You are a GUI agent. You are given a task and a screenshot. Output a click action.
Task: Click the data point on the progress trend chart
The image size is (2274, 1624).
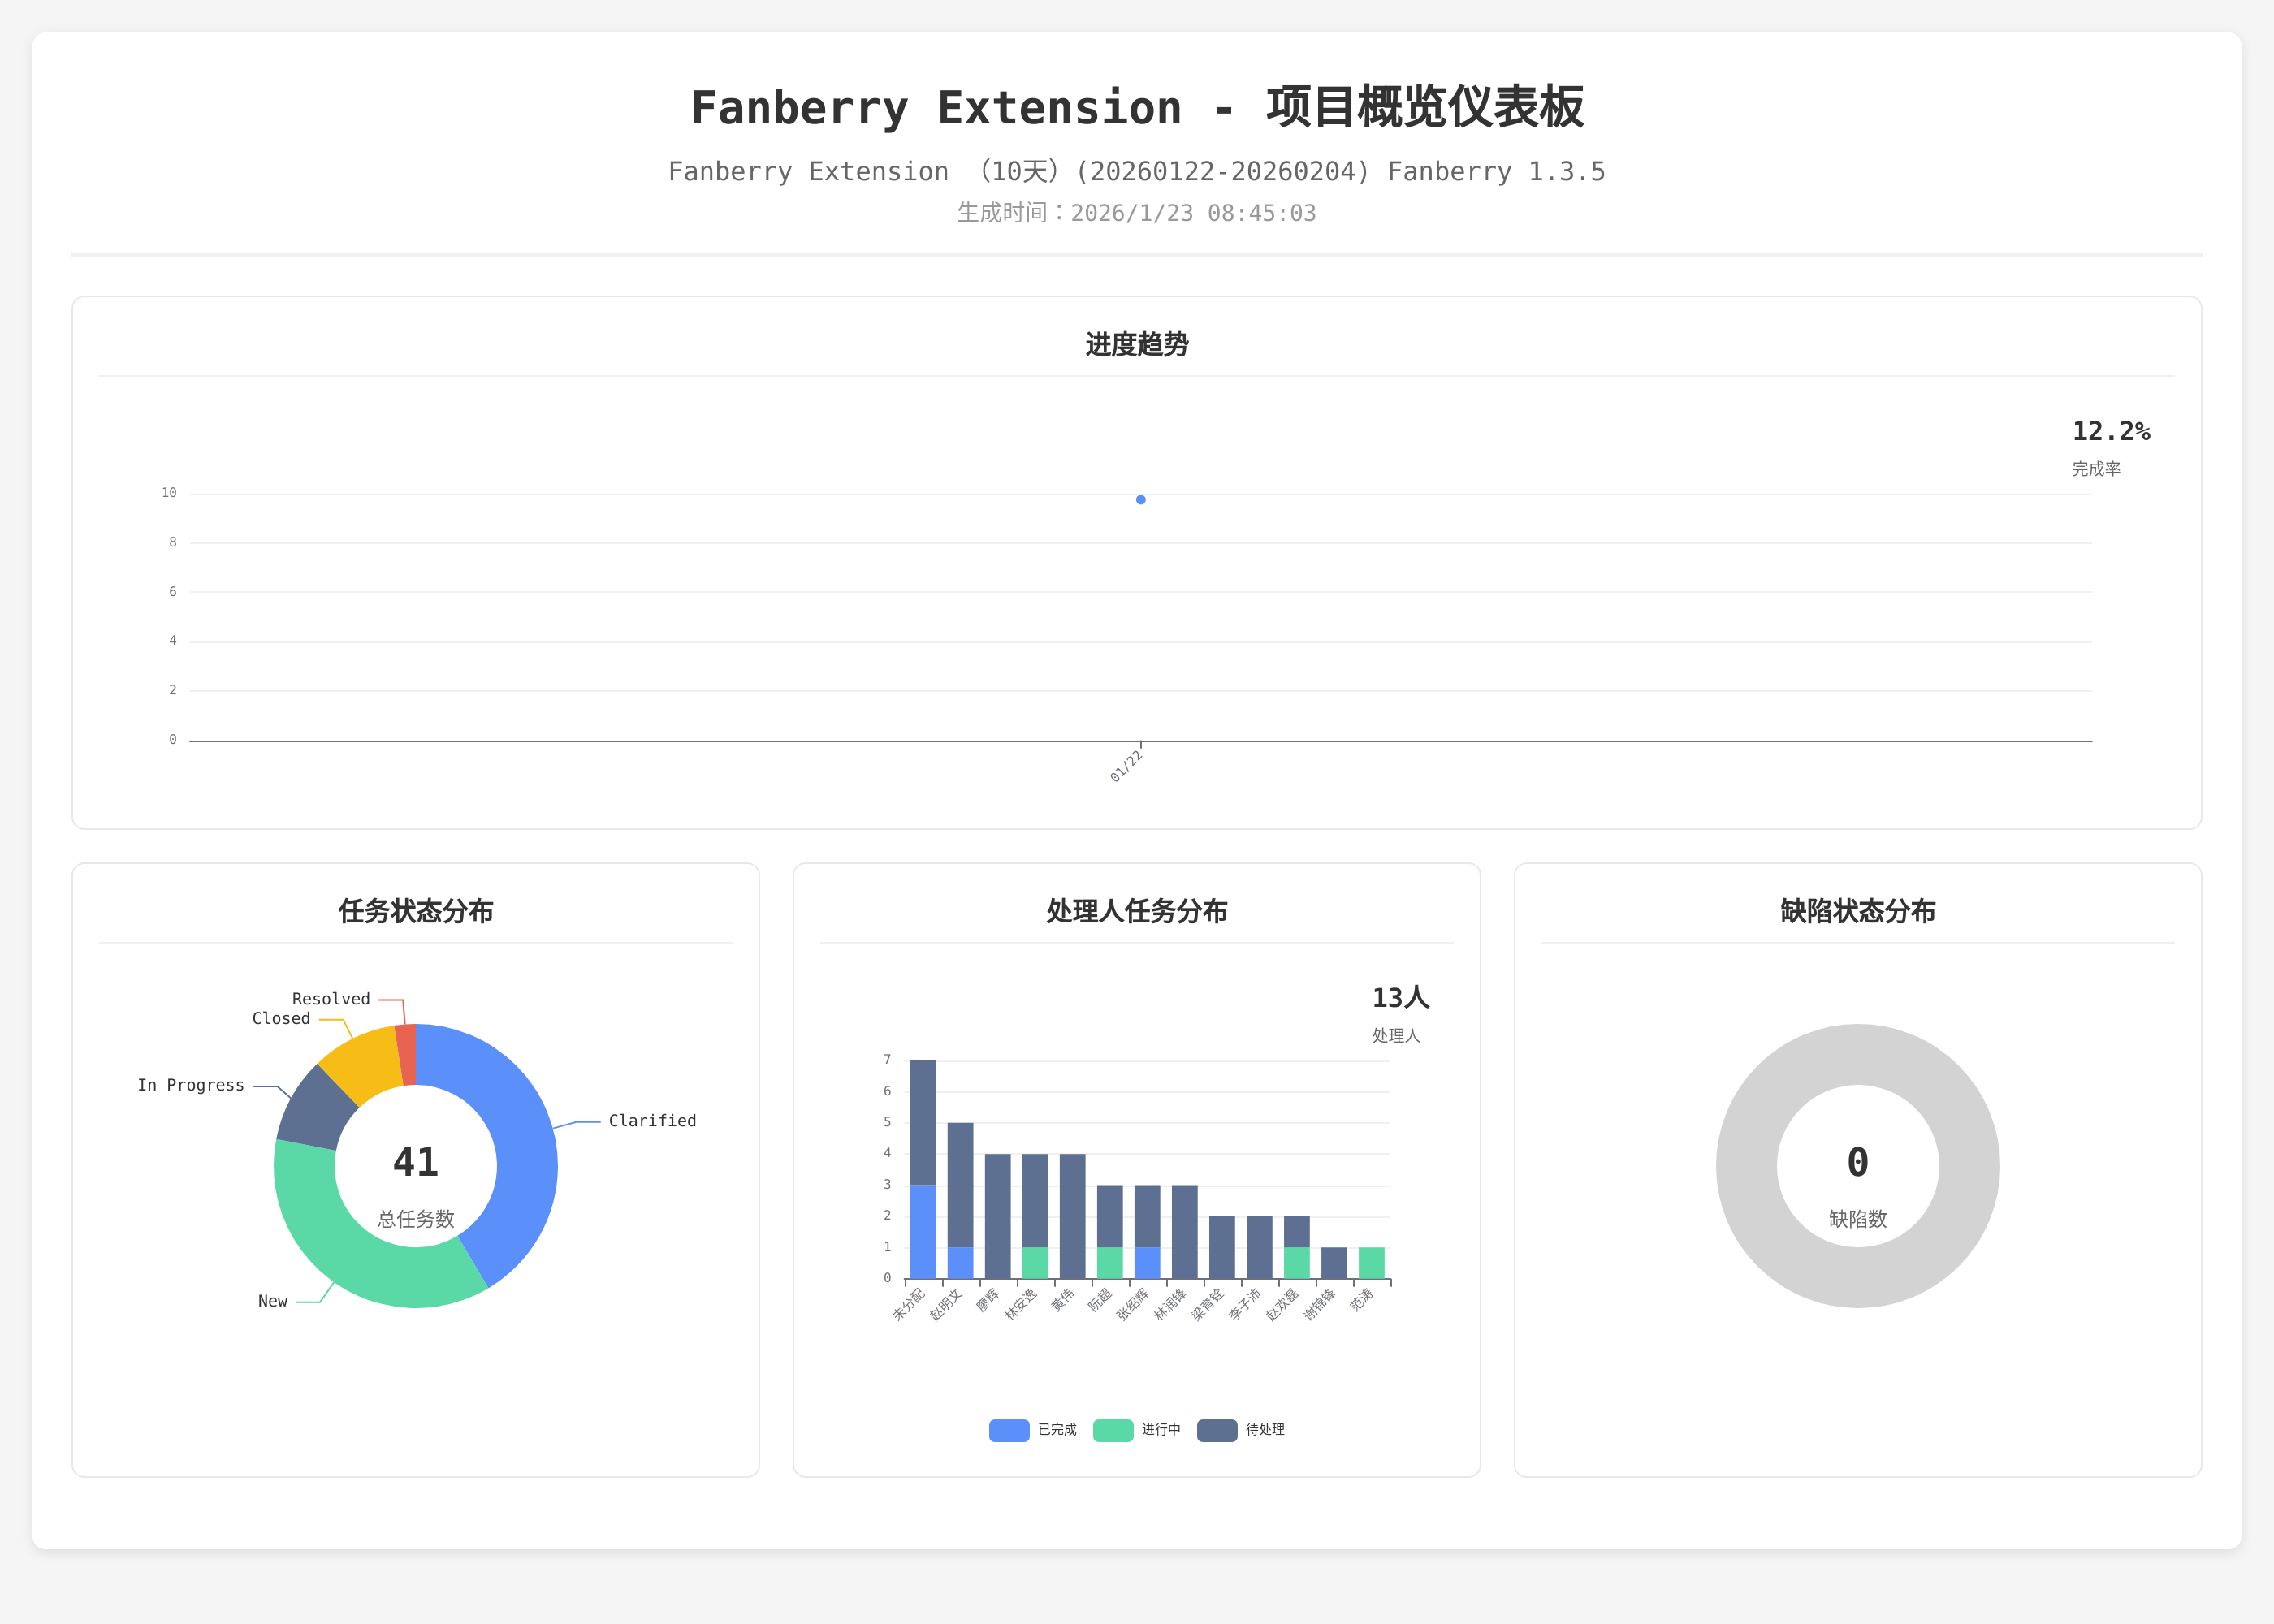(1140, 499)
